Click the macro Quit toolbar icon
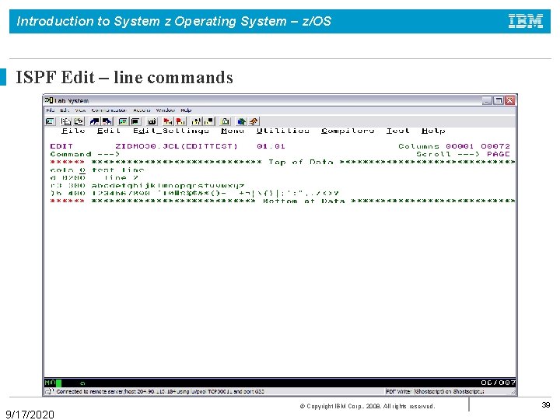560x420 pixels. click(x=209, y=121)
